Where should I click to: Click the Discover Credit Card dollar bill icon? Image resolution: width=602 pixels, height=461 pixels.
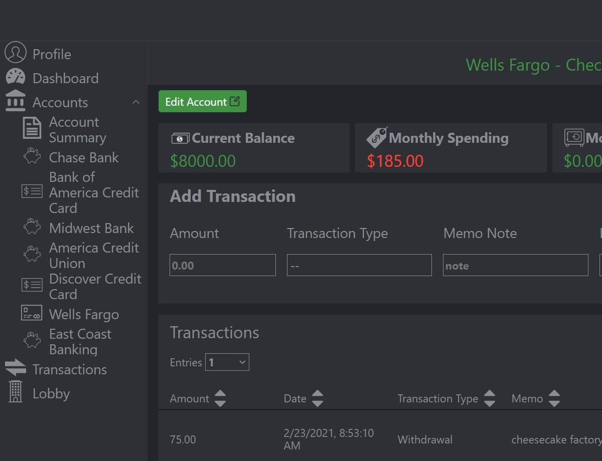tap(32, 285)
